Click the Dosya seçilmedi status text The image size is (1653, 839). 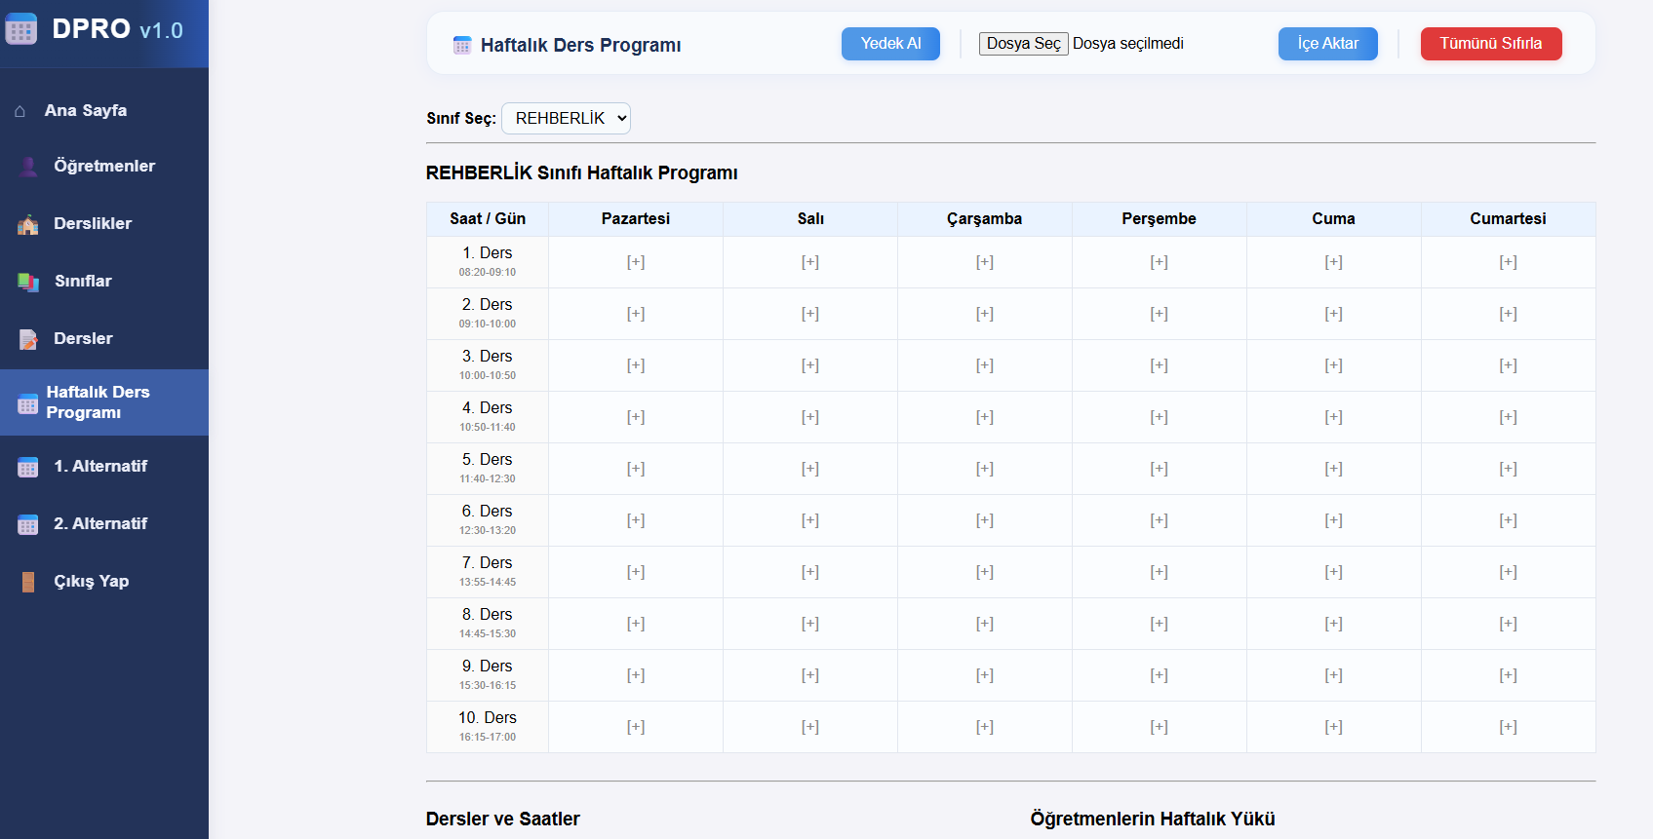tap(1128, 44)
